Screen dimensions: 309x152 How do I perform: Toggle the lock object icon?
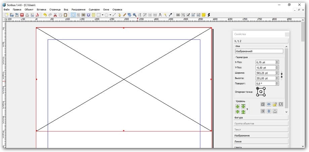(x=274, y=105)
